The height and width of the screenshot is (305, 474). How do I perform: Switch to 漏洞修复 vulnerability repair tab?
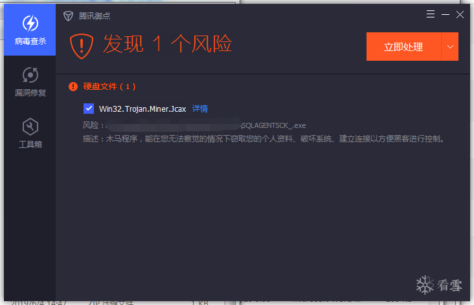coord(30,82)
